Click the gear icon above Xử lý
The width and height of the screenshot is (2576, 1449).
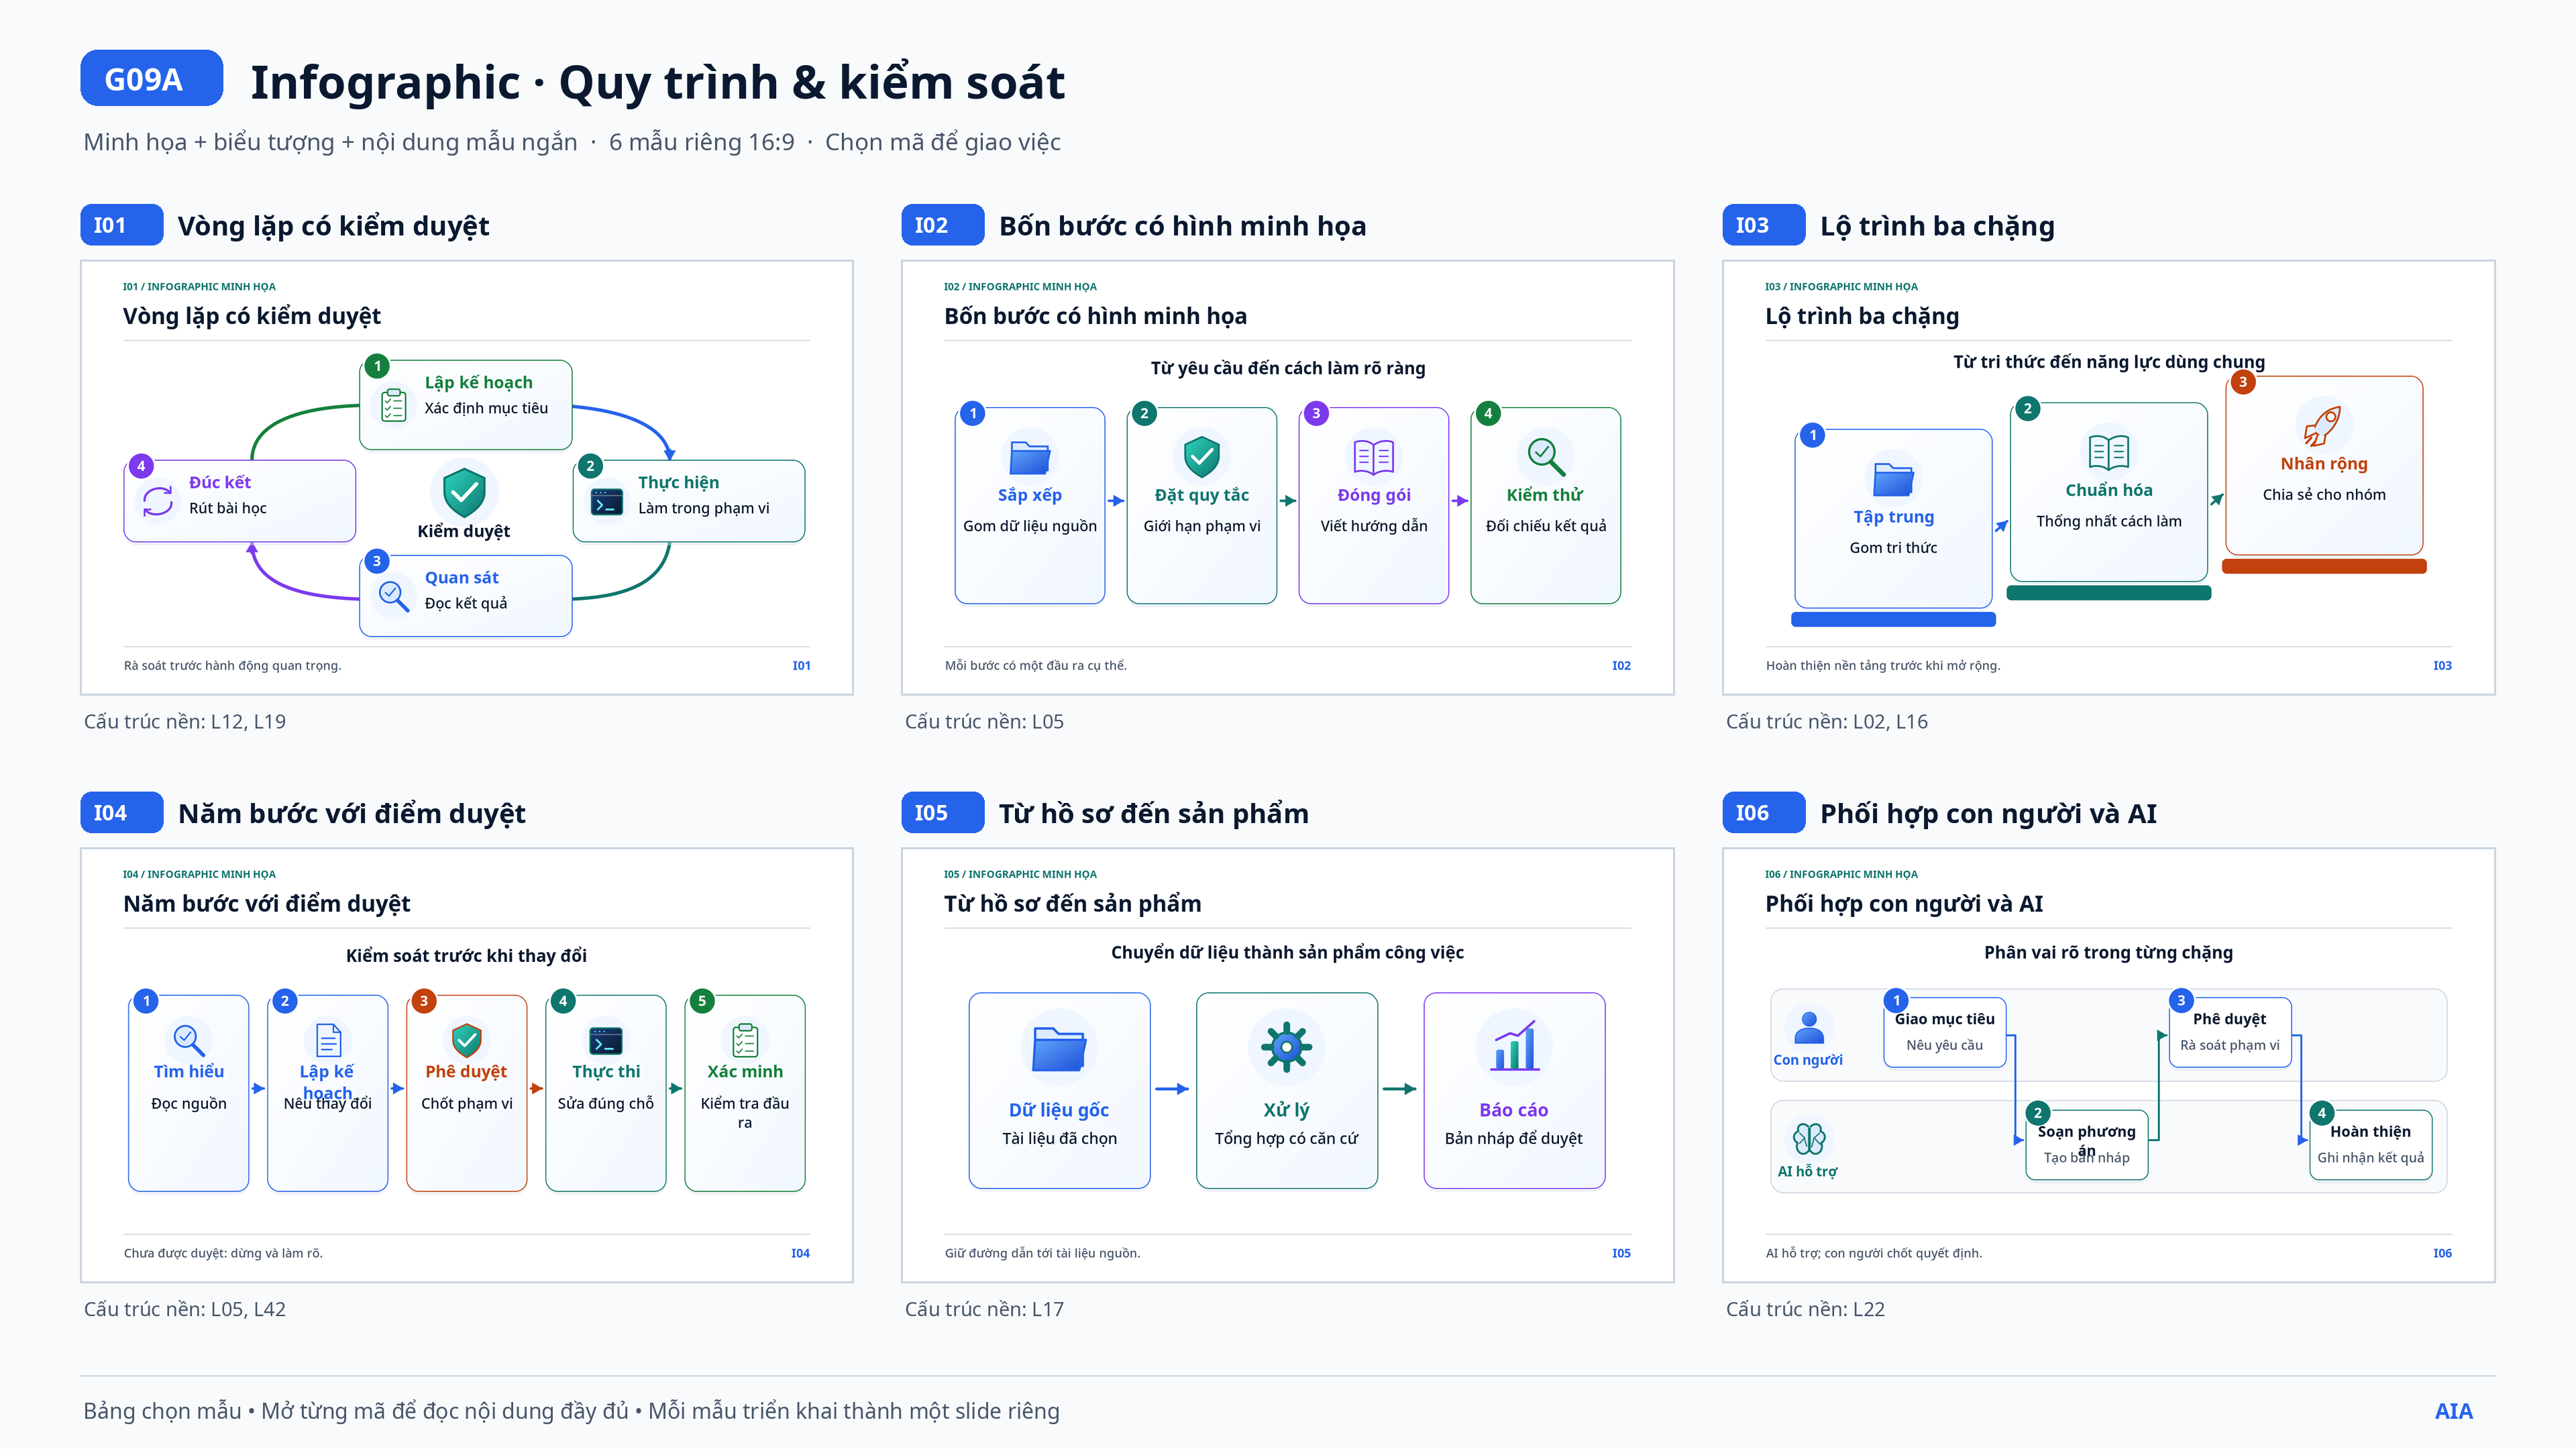(1286, 1047)
